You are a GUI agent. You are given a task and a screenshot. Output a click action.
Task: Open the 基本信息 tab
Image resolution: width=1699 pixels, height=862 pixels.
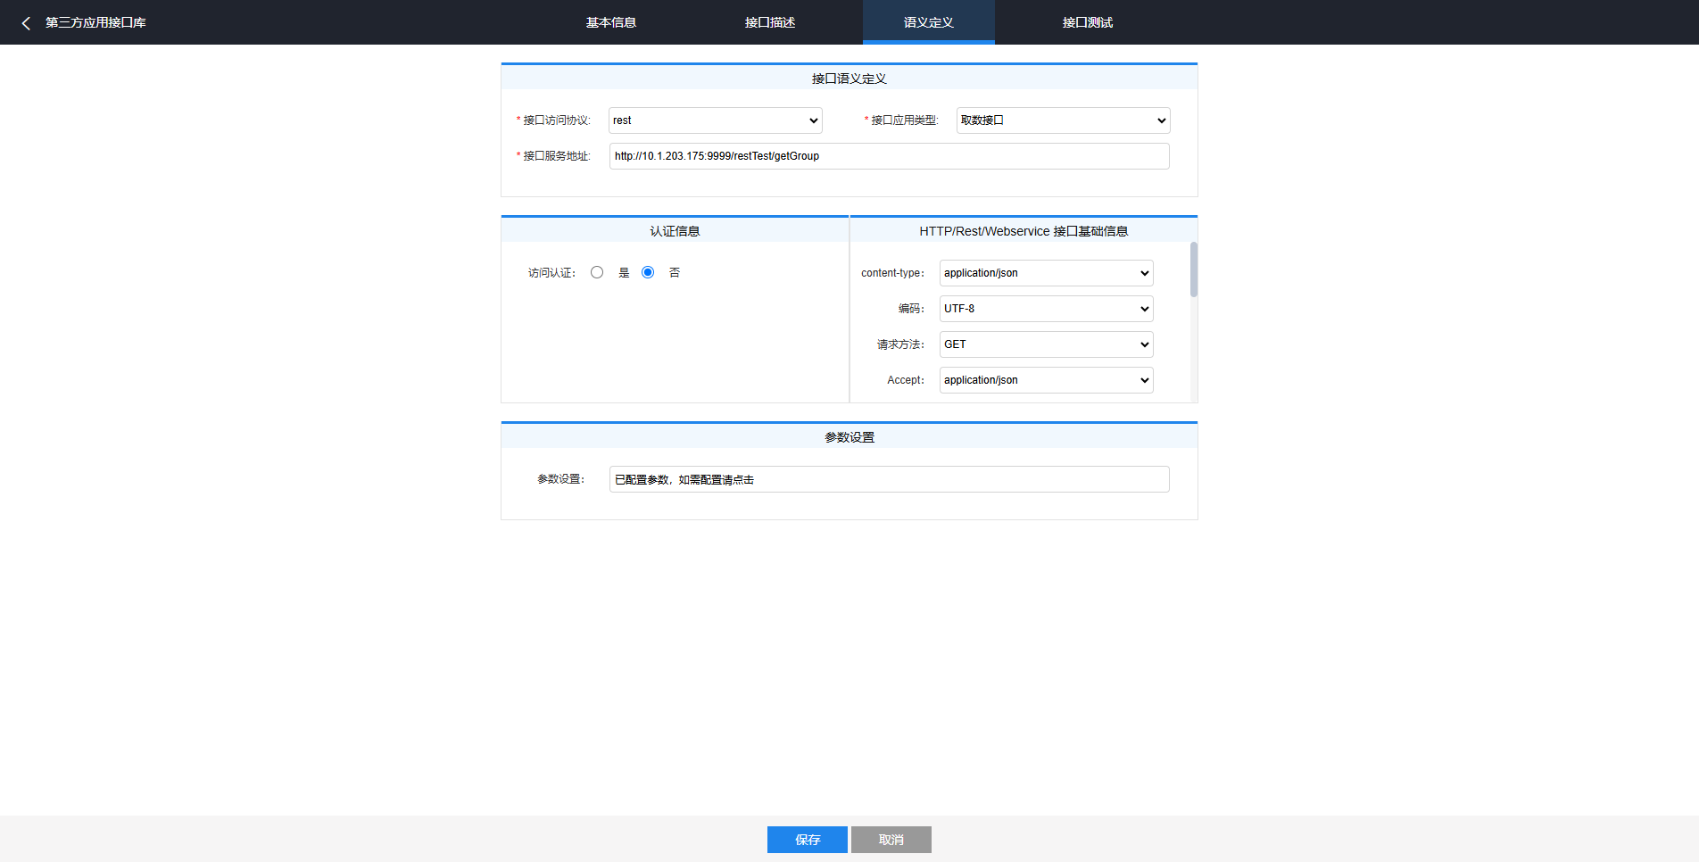click(610, 22)
